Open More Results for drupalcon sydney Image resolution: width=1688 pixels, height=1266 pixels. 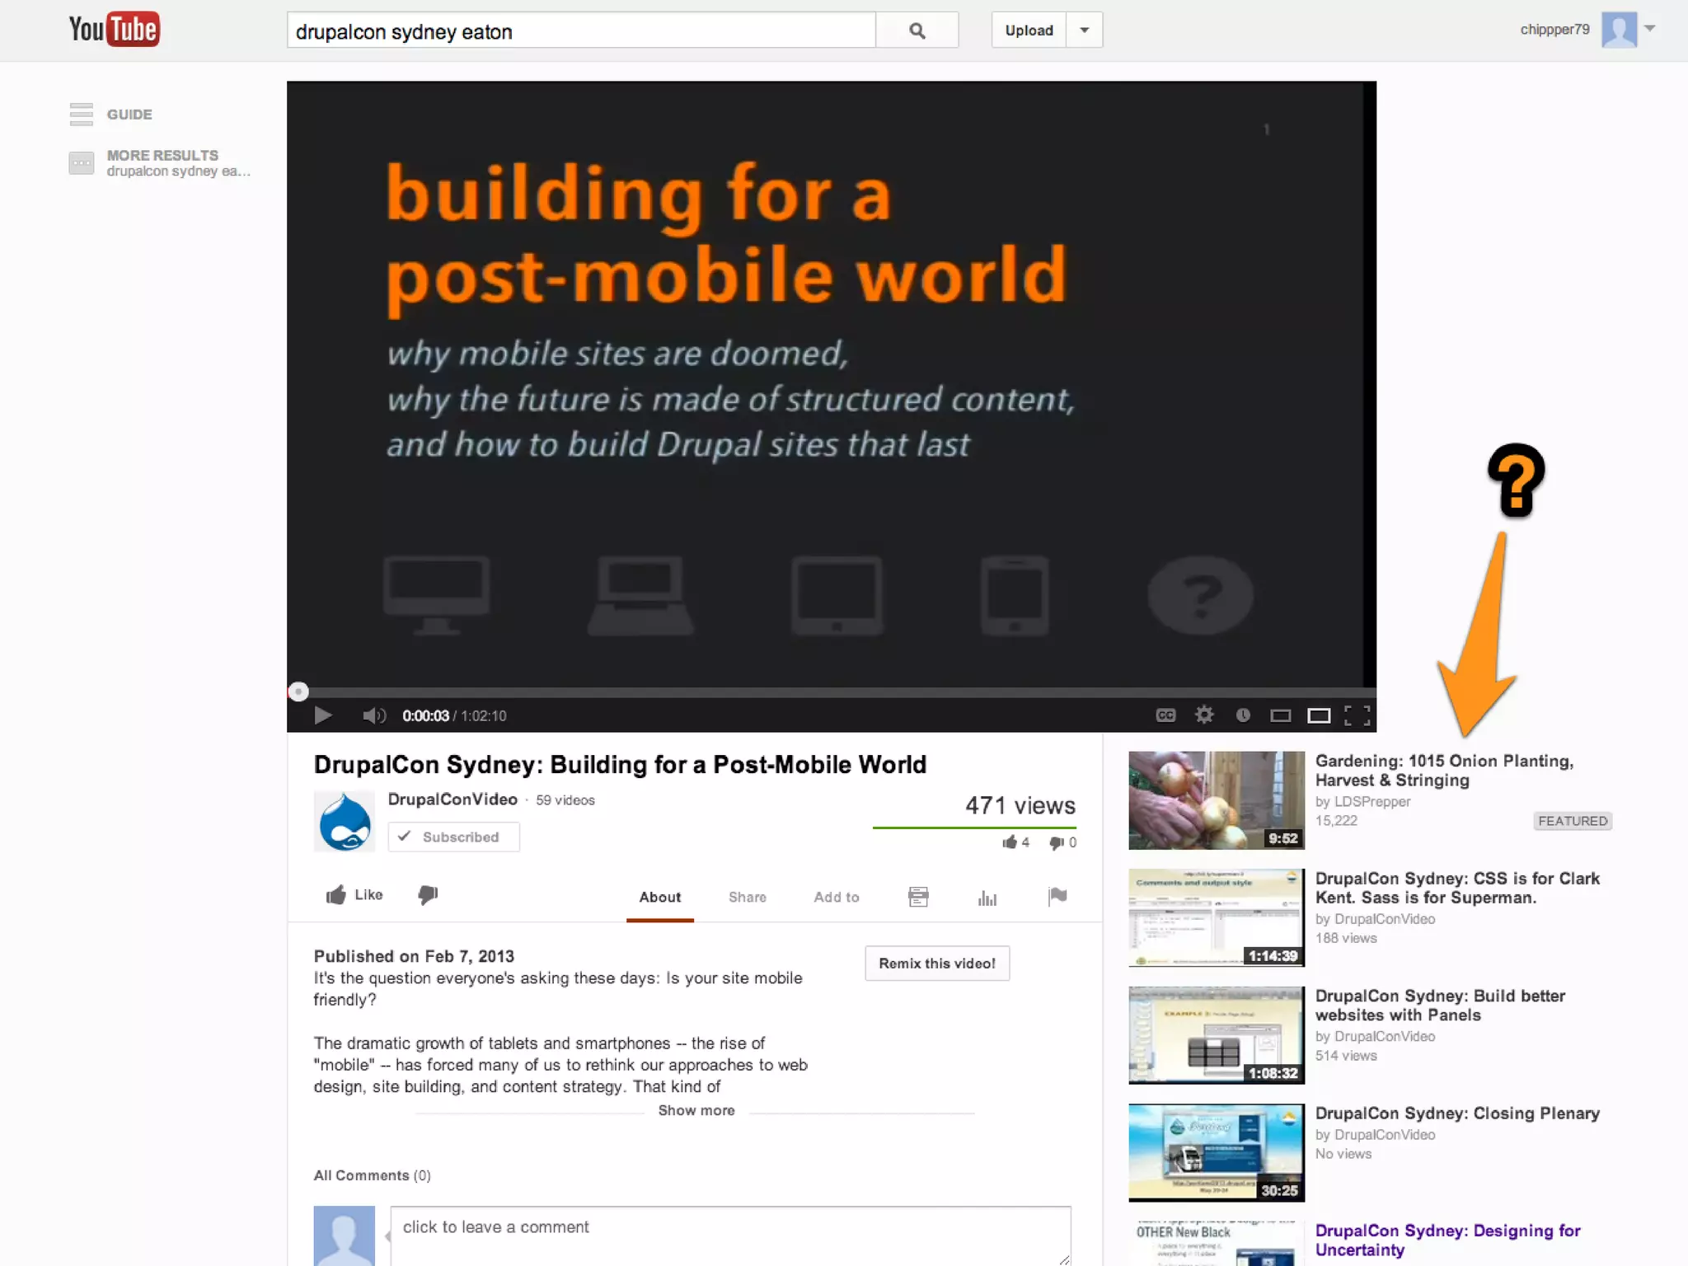pos(178,163)
